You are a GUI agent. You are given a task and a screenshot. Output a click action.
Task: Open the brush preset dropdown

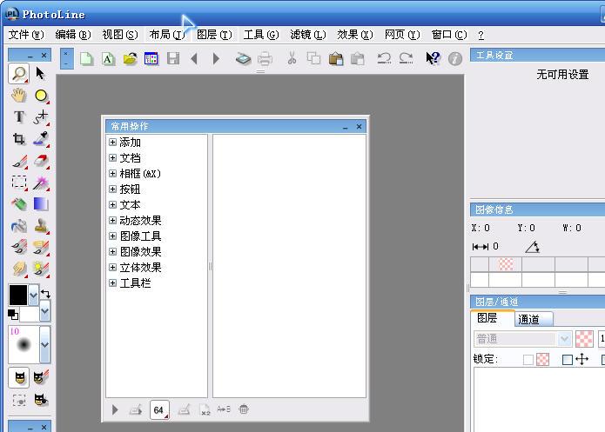[x=45, y=343]
